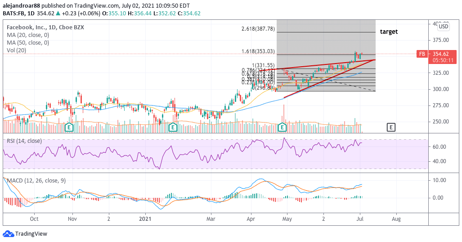
Task: Click the 375.00 price axis label
Action: [x=441, y=40]
